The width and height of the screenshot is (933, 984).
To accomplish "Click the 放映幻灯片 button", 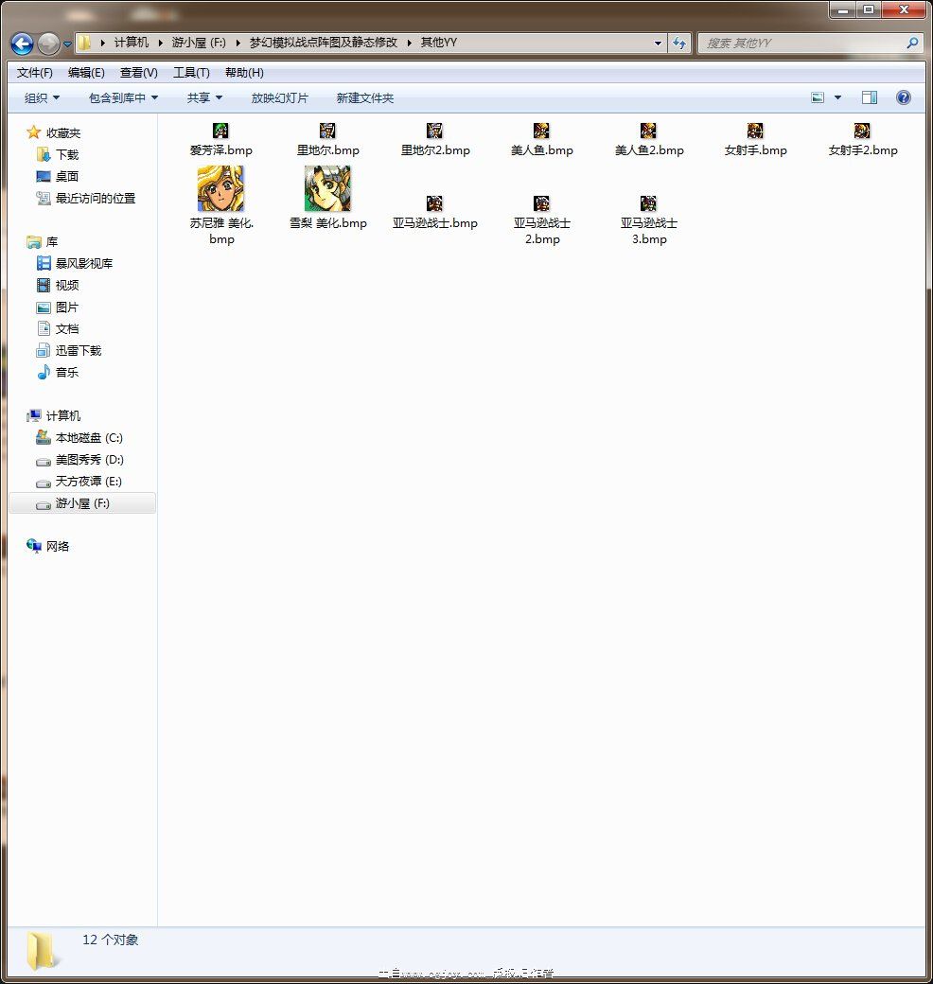I will [x=279, y=98].
